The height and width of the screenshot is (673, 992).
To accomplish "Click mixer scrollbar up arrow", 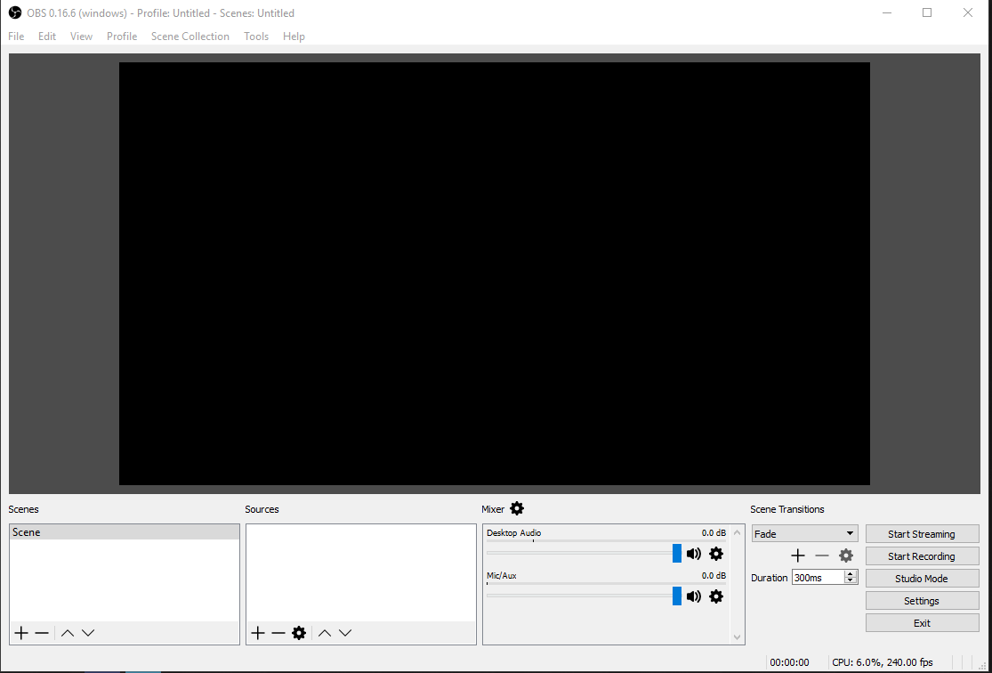I will 737,532.
